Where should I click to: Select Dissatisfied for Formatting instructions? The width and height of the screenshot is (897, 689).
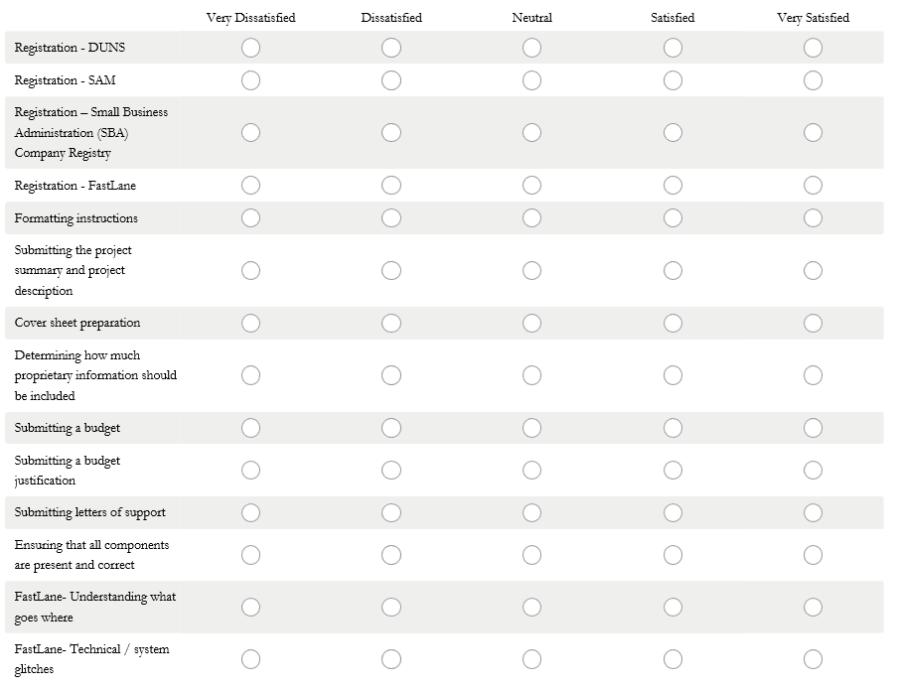point(391,218)
